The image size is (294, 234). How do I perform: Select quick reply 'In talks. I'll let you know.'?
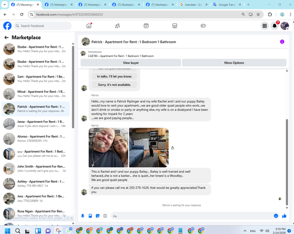click(x=115, y=76)
